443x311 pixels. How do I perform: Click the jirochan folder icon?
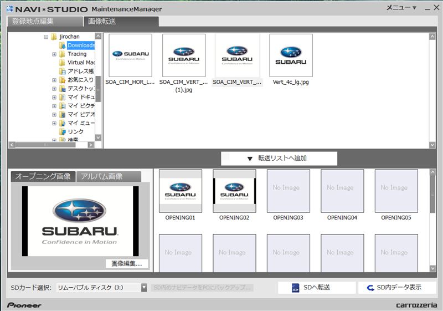[54, 37]
